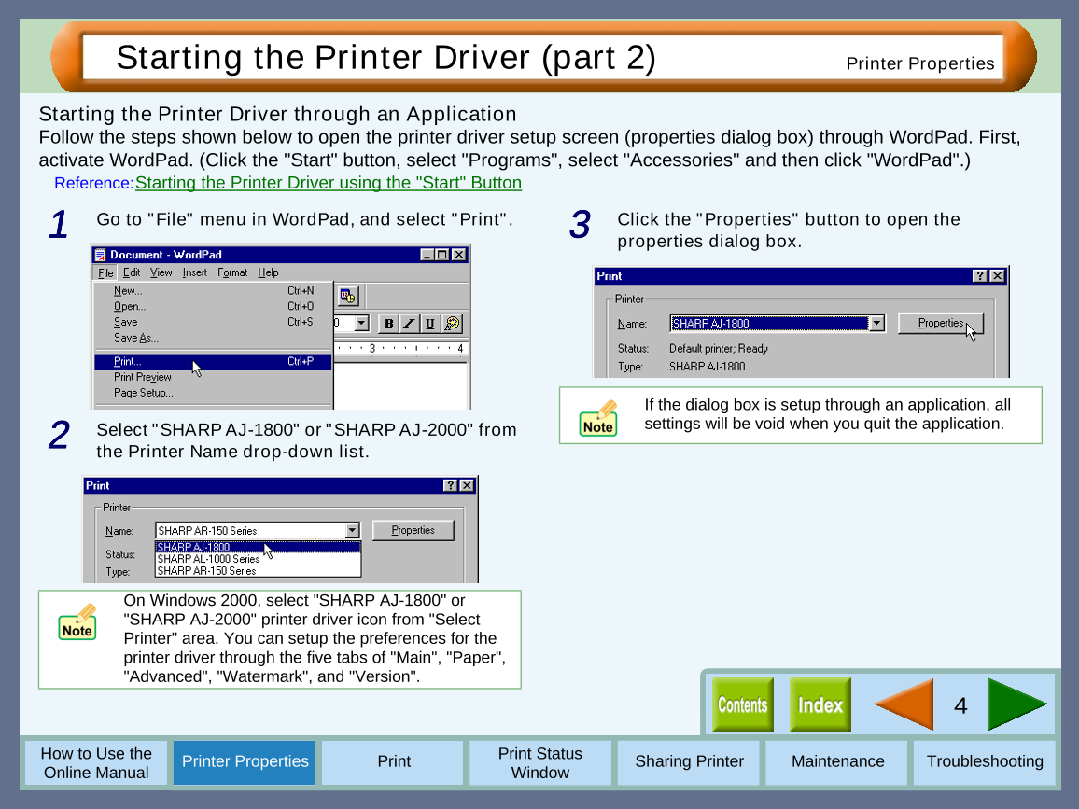The height and width of the screenshot is (809, 1079).
Task: Click the Underline icon in WordPad toolbar
Action: point(430,324)
